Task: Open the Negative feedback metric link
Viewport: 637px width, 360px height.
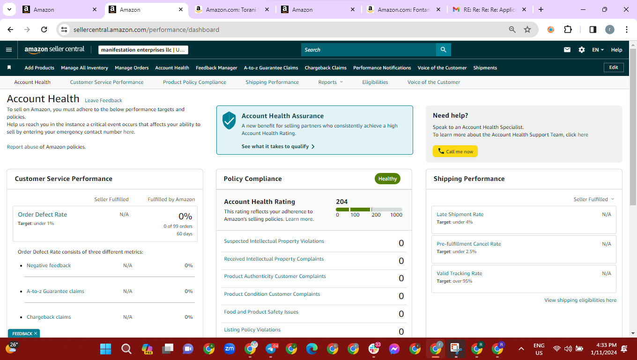Action: 49,265
